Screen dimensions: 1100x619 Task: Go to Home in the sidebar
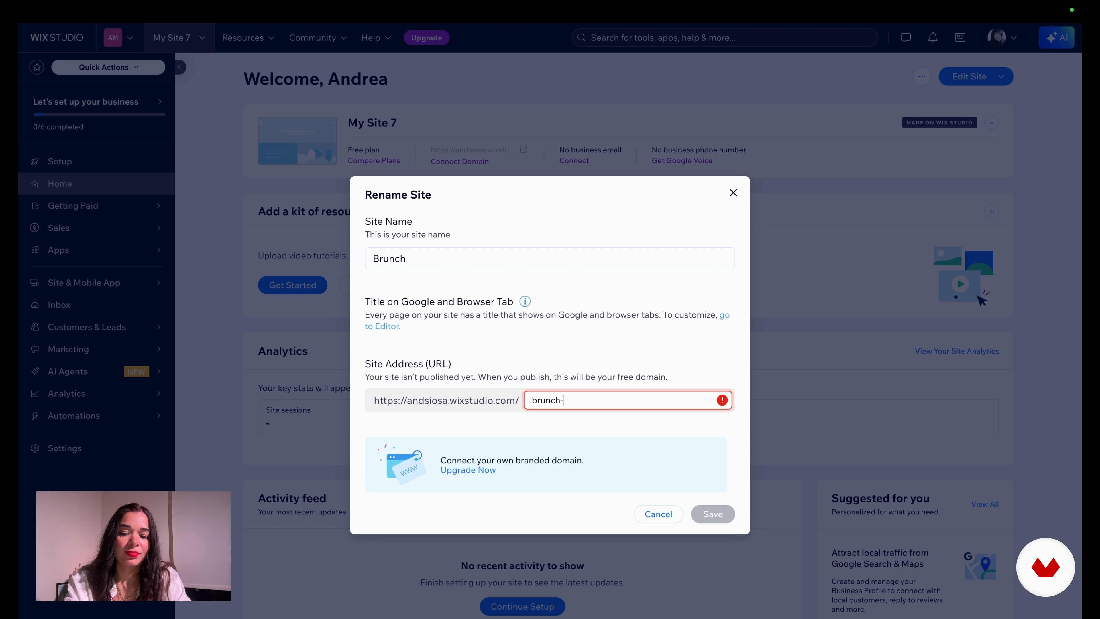coord(97,184)
